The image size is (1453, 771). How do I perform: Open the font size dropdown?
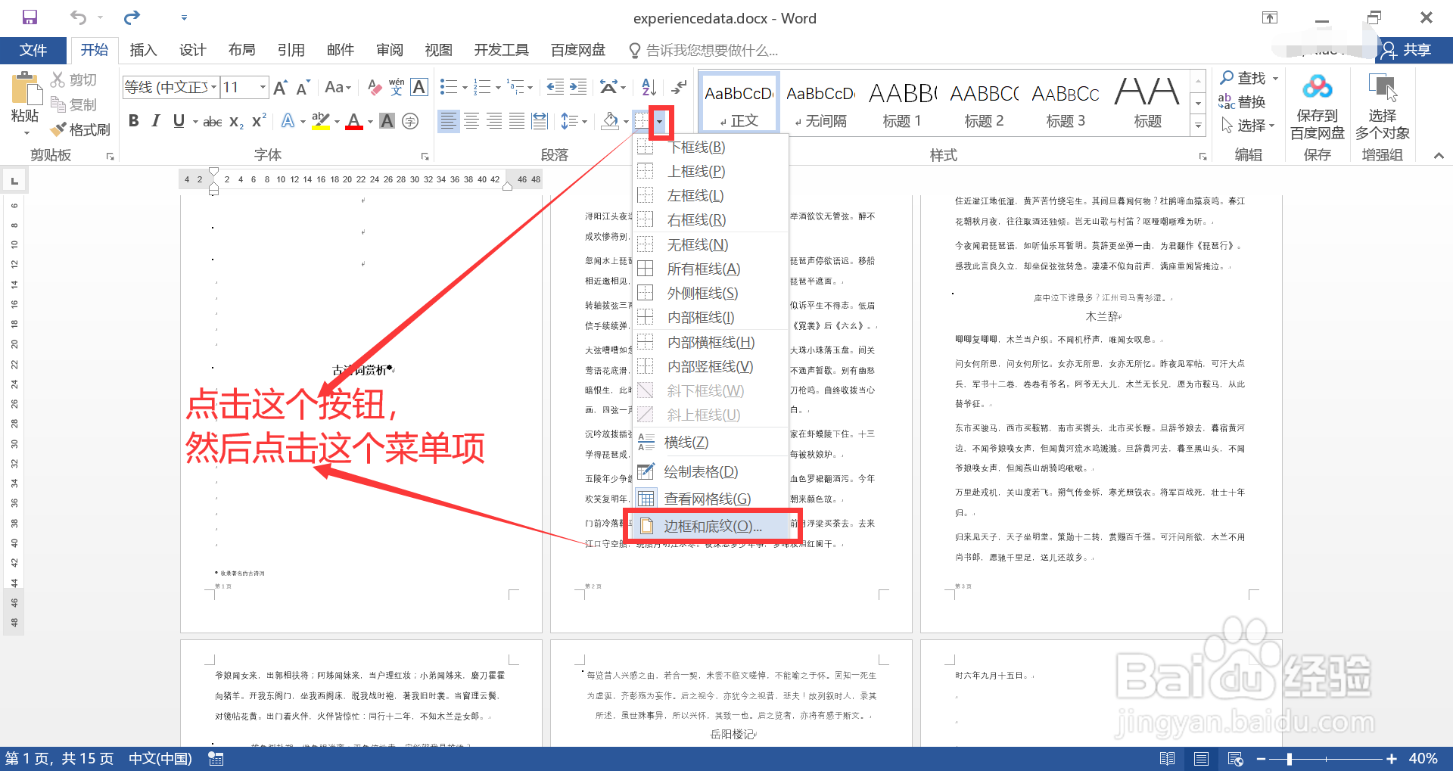pos(261,87)
